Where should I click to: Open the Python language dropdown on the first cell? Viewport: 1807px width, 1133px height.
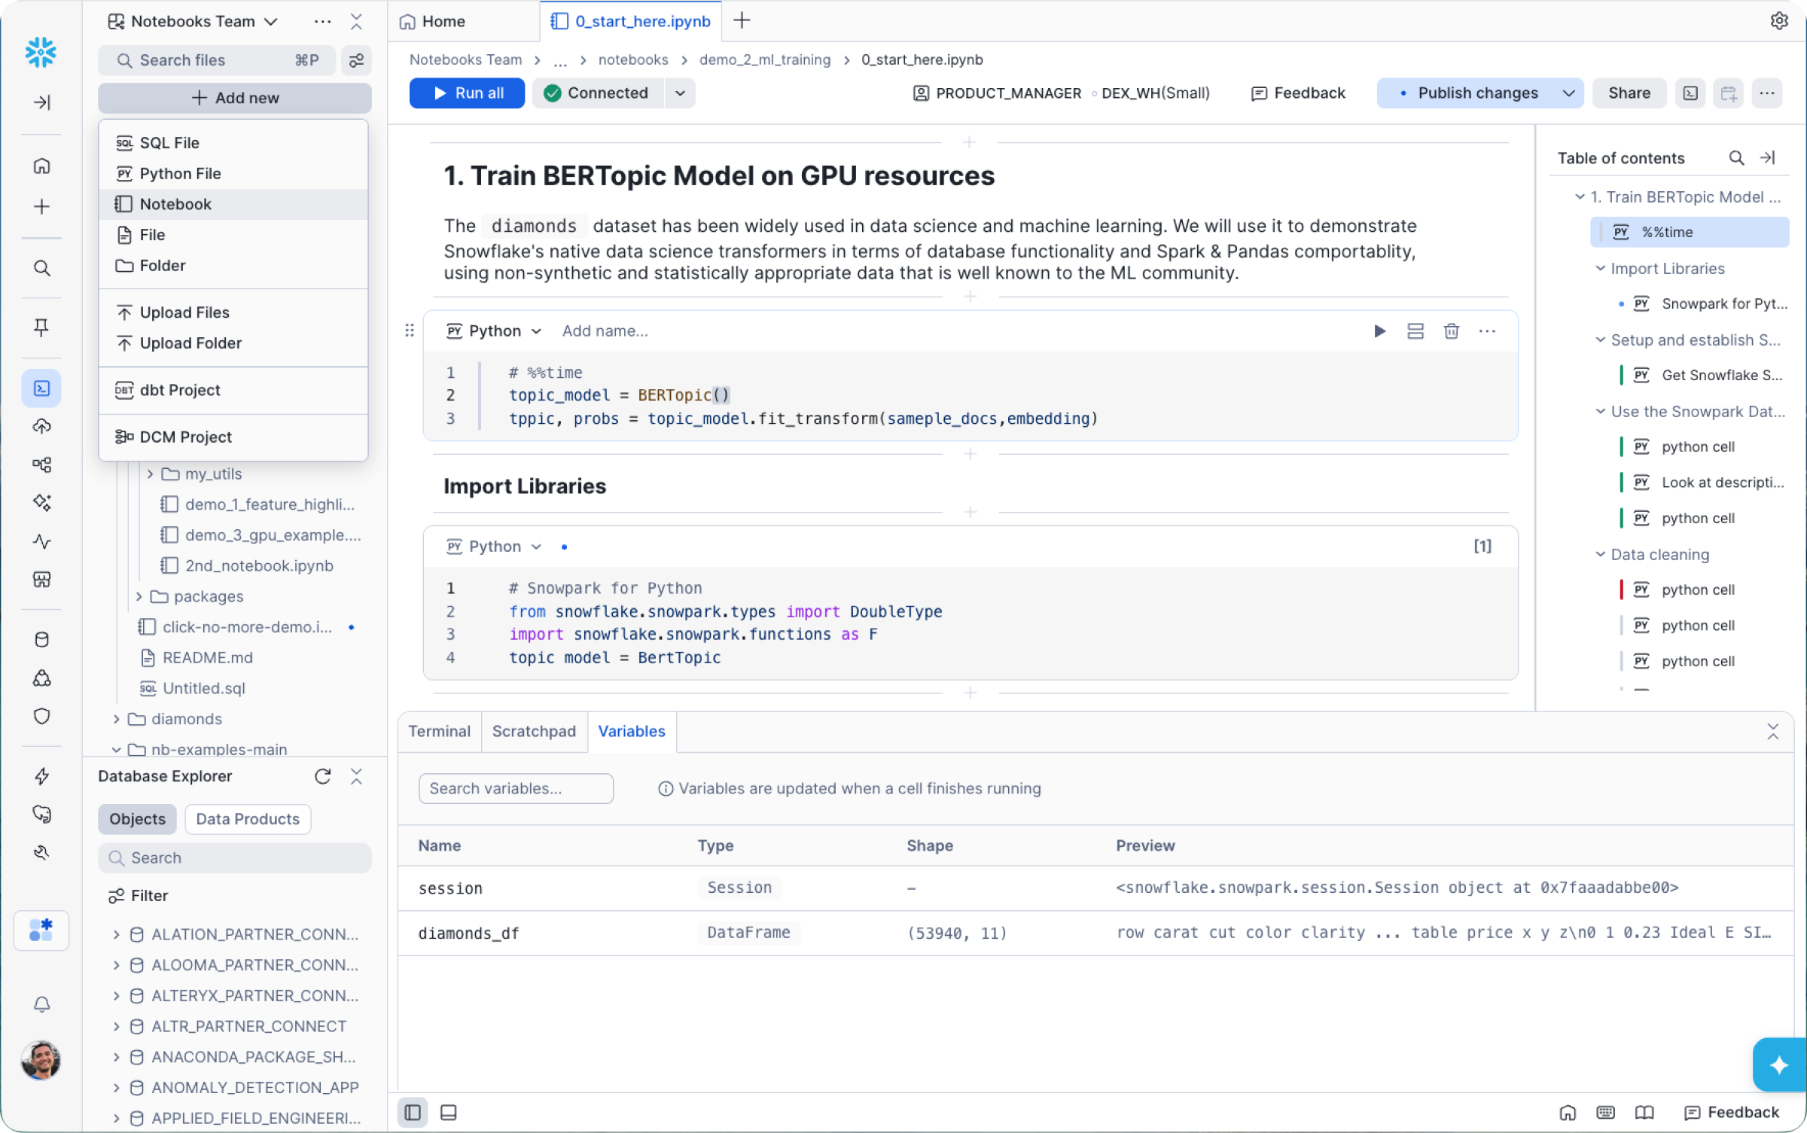point(493,331)
